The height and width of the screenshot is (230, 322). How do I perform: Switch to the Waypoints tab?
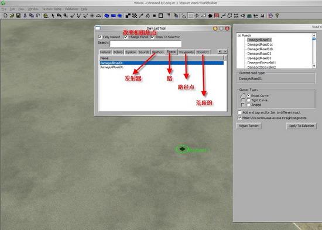tap(186, 52)
